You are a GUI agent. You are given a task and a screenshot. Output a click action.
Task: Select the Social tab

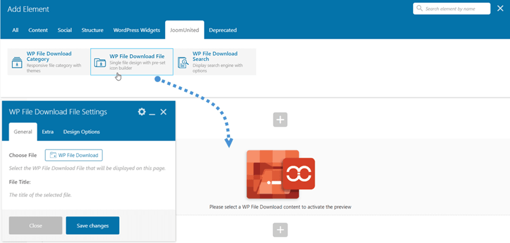pyautogui.click(x=64, y=30)
